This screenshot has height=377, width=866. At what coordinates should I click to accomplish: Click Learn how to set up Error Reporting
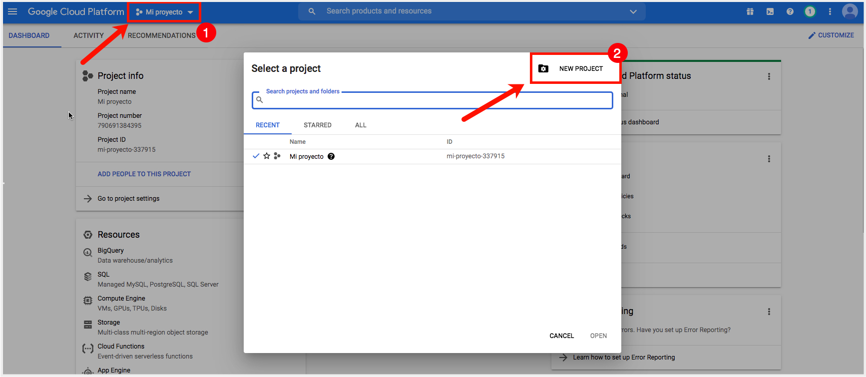pyautogui.click(x=624, y=358)
